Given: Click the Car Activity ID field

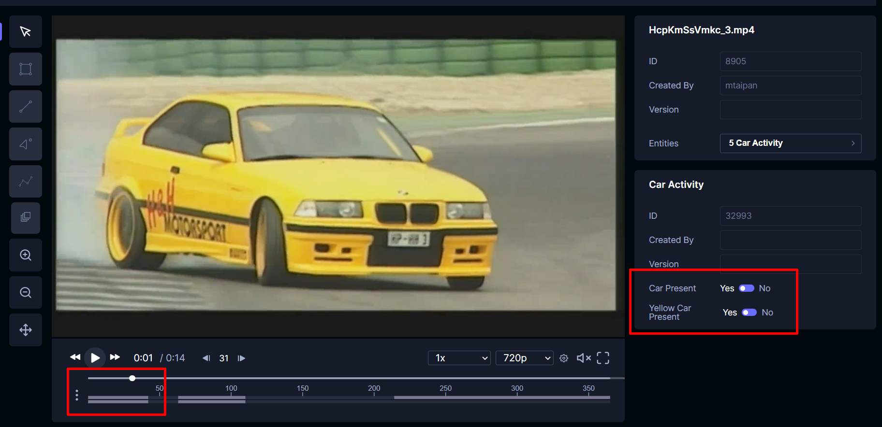Looking at the screenshot, I should pyautogui.click(x=791, y=216).
